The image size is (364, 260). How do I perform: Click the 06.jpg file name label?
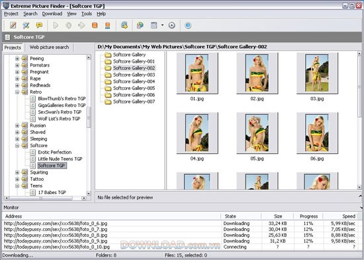pos(317,158)
